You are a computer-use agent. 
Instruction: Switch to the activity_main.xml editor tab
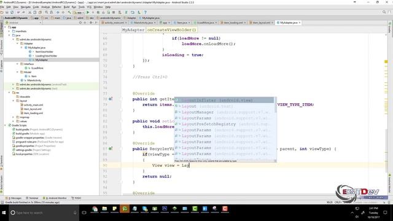point(114,23)
